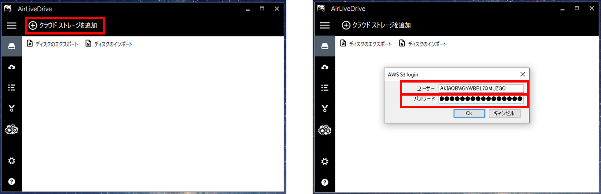Maximize the left AirLiveDrive window

(262, 8)
